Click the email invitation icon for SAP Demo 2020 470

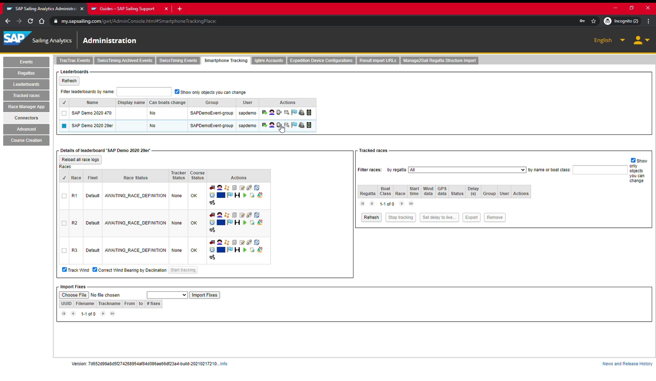click(x=287, y=113)
